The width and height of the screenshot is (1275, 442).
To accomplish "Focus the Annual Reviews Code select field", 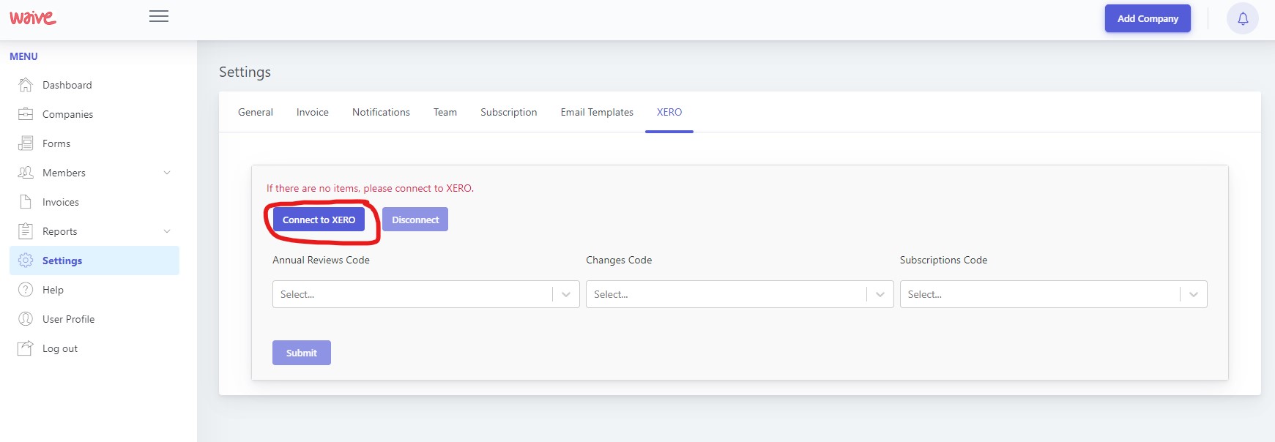I will (426, 294).
